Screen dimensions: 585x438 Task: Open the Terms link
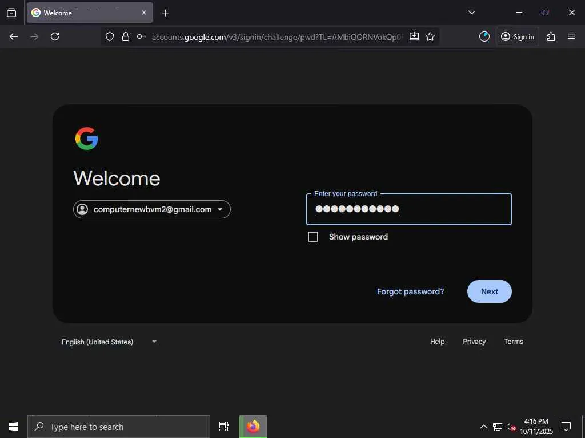(x=514, y=342)
